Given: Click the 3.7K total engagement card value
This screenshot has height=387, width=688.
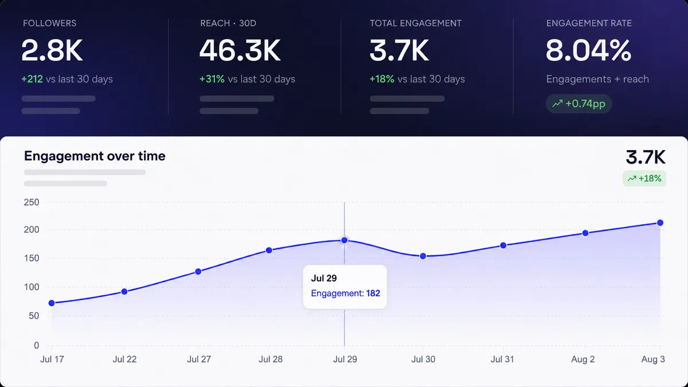Looking at the screenshot, I should [x=399, y=50].
